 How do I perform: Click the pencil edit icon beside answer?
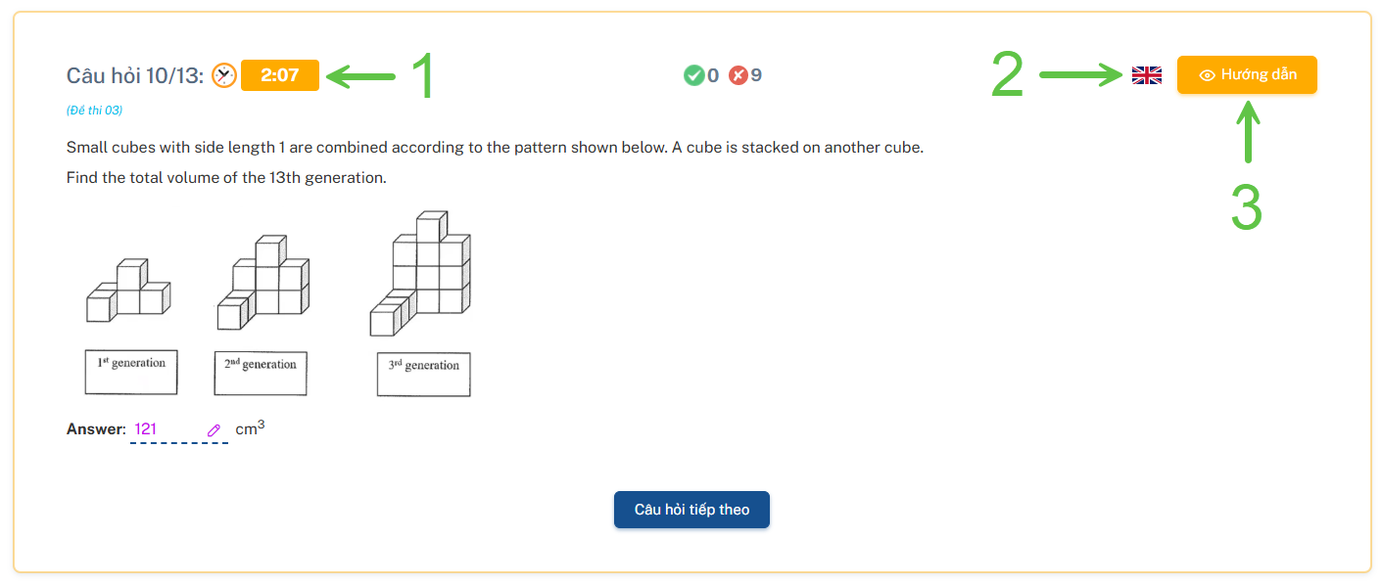click(214, 430)
